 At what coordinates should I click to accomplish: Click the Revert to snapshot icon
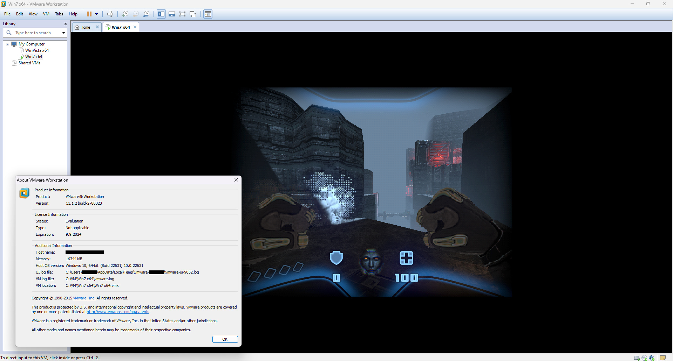tap(136, 14)
